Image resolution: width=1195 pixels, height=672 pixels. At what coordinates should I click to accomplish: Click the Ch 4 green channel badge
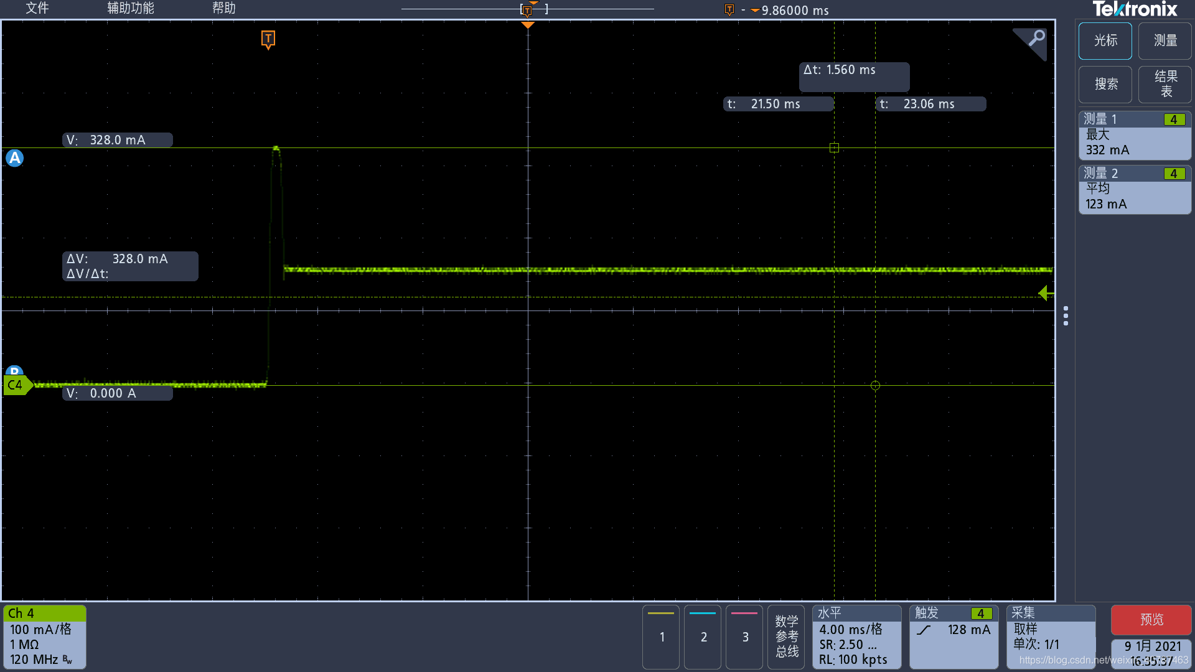pyautogui.click(x=44, y=636)
